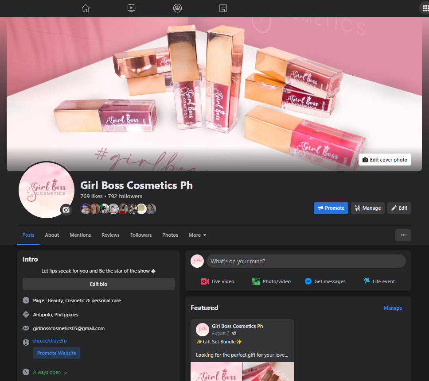Viewport: 429px width, 381px height.
Task: Click the first follower avatar
Action: [85, 209]
